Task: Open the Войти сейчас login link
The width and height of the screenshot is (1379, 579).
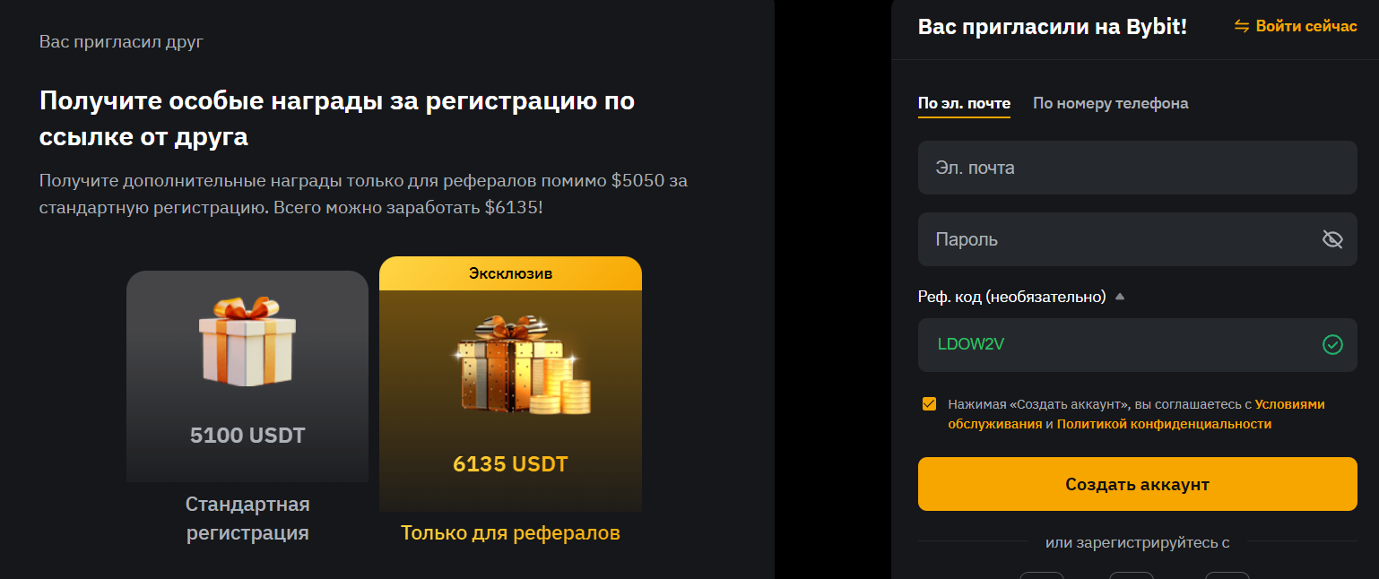Action: (1305, 26)
